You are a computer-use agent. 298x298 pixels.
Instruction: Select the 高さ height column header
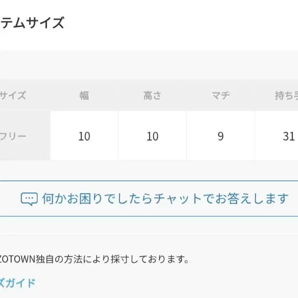[152, 95]
